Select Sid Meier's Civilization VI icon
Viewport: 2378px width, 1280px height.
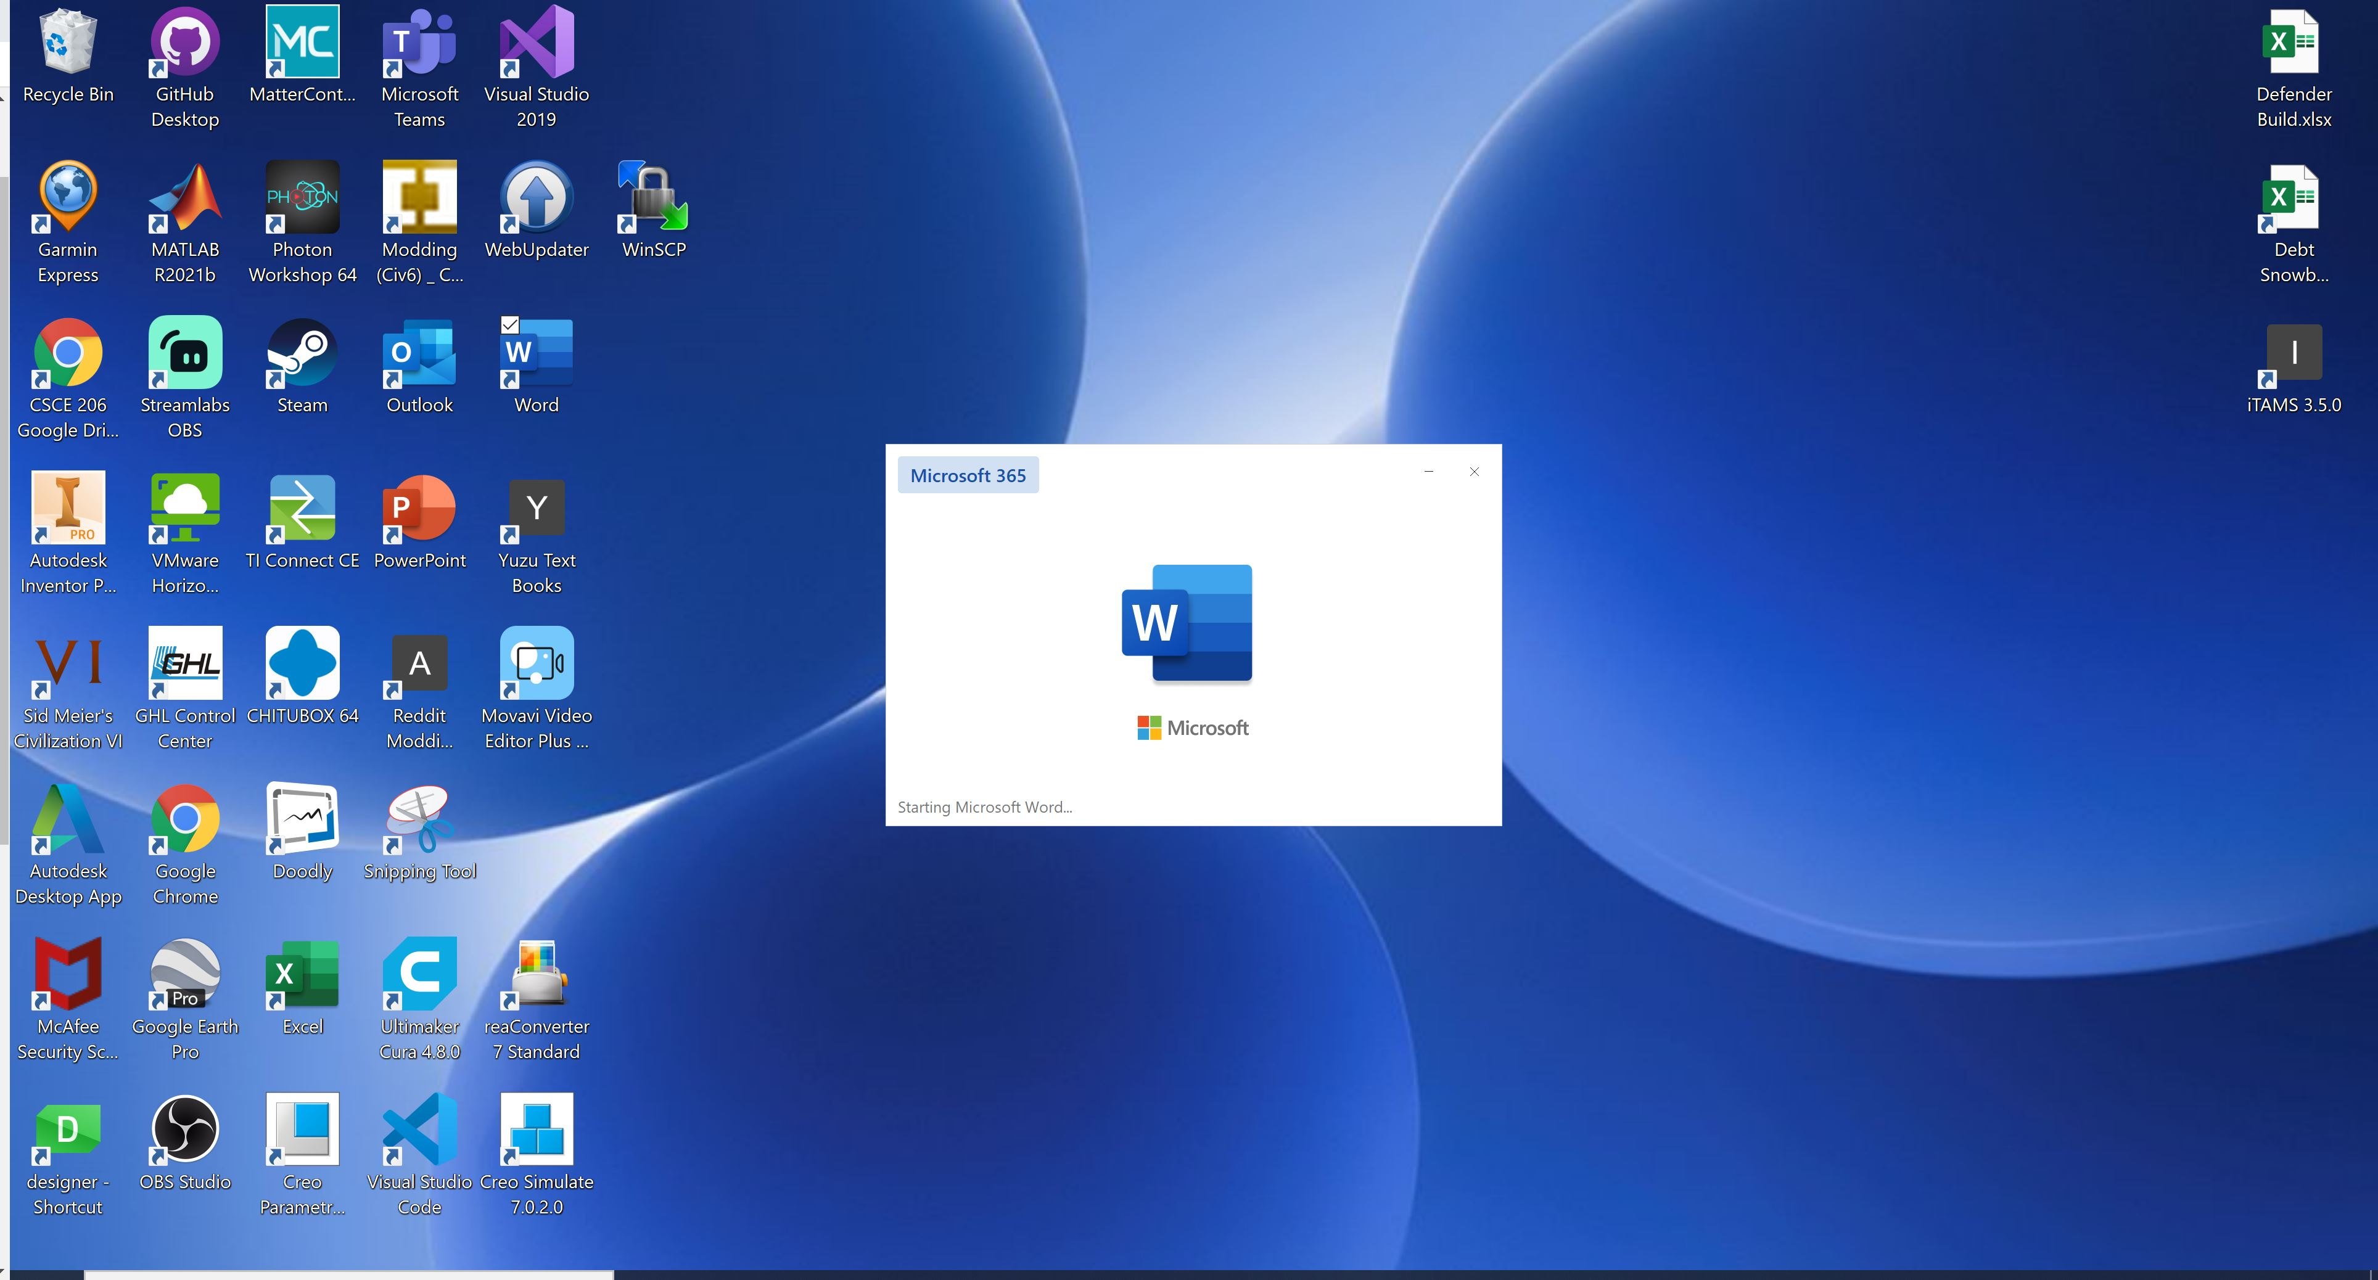67,663
